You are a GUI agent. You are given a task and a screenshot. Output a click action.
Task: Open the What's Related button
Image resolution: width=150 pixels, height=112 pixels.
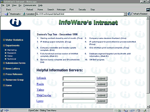click(138, 14)
